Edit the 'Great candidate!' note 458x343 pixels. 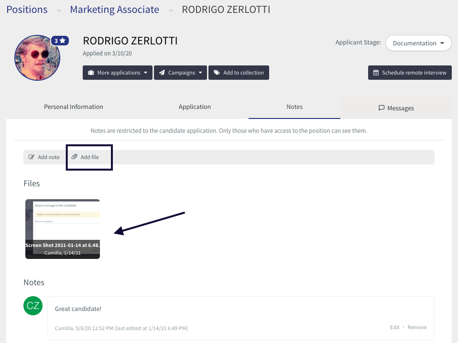coord(394,327)
